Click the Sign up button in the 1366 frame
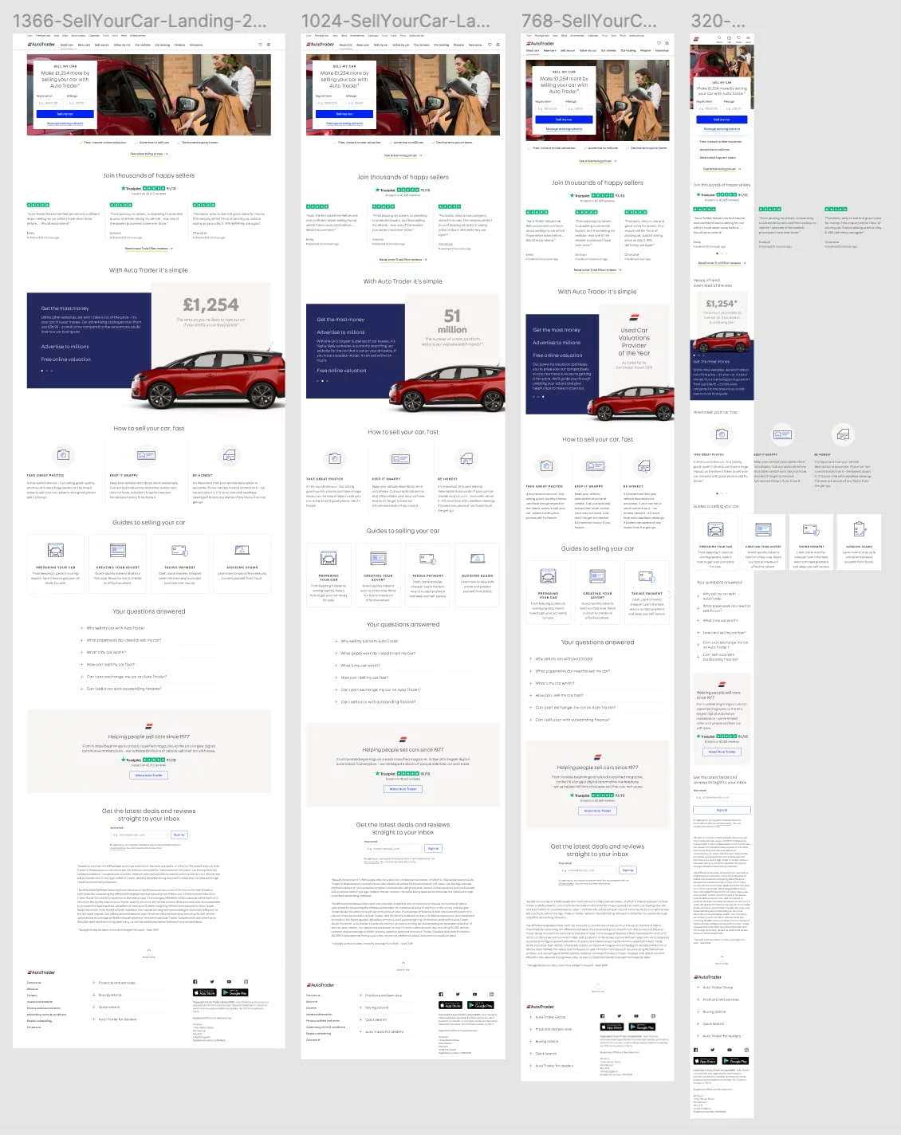The height and width of the screenshot is (1135, 901). click(x=179, y=835)
